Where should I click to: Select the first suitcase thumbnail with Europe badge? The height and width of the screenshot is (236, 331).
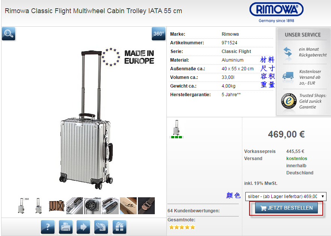tap(23, 206)
